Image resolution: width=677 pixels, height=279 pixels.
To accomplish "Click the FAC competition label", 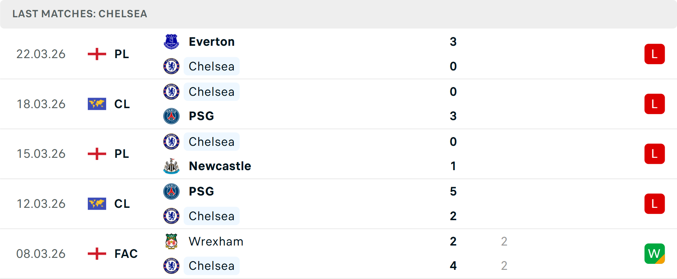I will [x=126, y=254].
